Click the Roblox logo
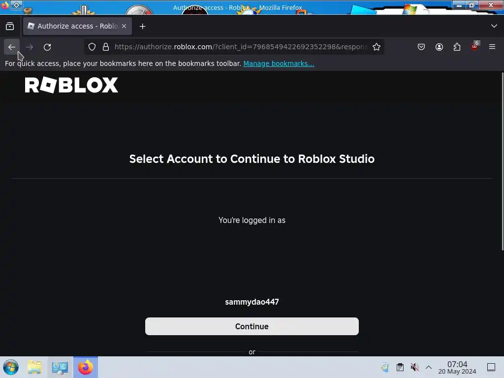Viewport: 504px width, 378px height. (71, 85)
